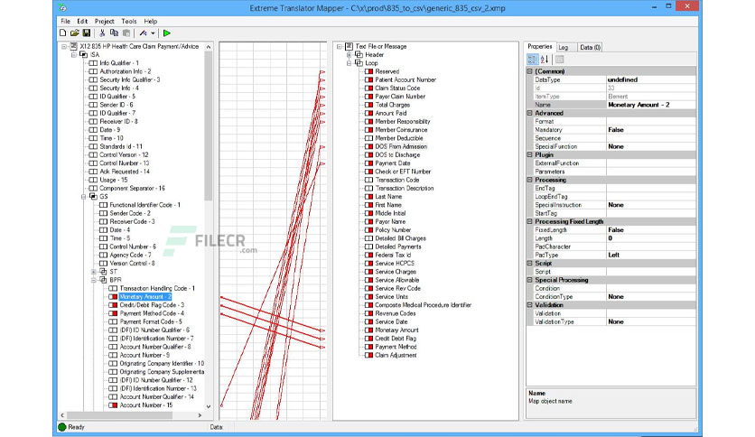Viewport: 755px width, 437px height.
Task: Select Payor Claim Number in target tree
Action: coord(400,97)
